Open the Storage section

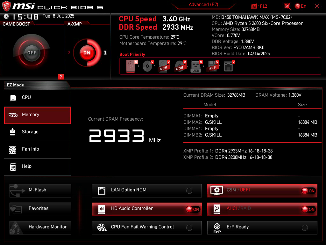[x=38, y=132]
